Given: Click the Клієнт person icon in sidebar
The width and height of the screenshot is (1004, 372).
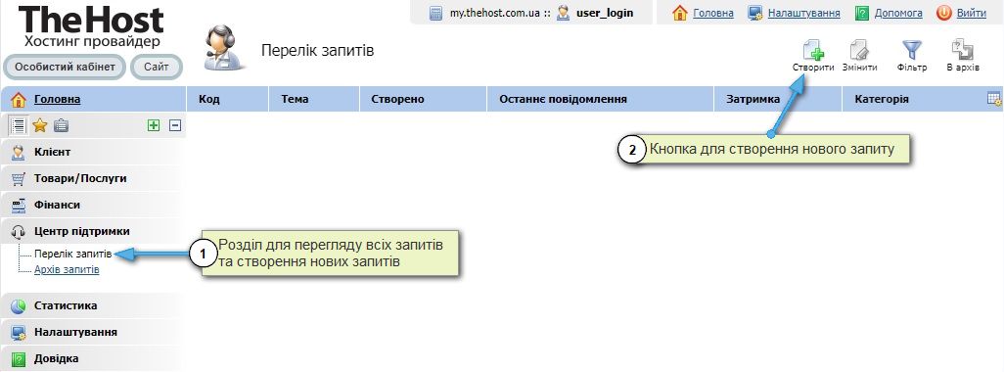Looking at the screenshot, I should pos(19,153).
